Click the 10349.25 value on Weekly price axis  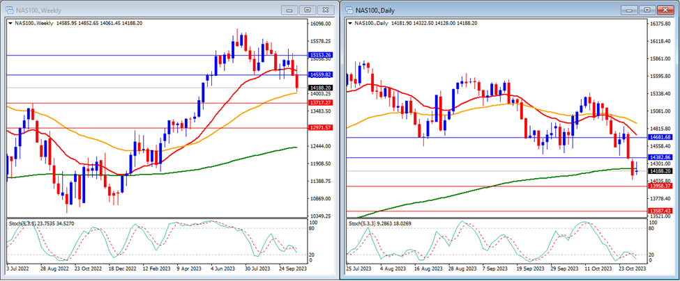321,216
